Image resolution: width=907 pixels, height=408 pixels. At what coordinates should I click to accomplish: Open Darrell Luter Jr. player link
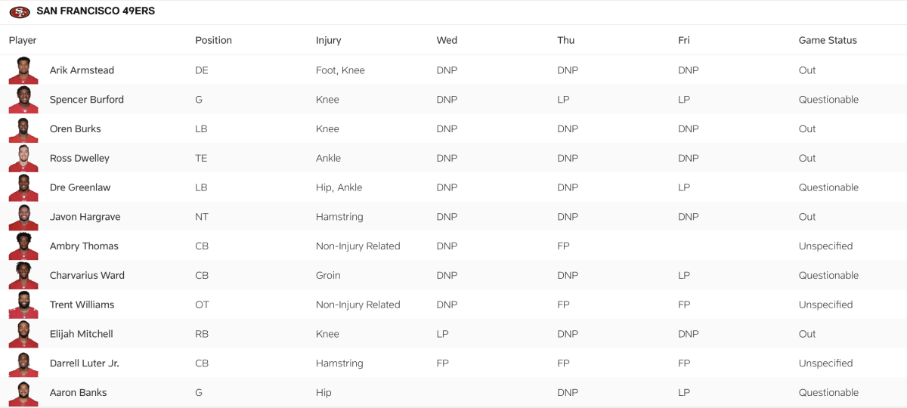coord(84,363)
